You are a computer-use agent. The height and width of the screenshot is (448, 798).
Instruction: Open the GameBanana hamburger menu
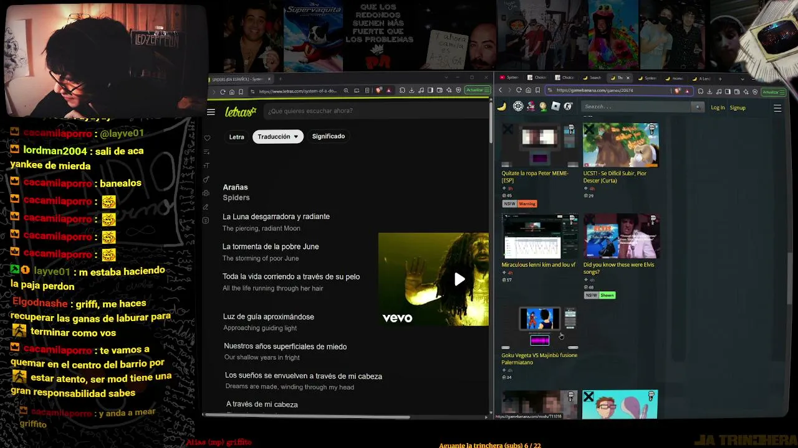point(777,108)
